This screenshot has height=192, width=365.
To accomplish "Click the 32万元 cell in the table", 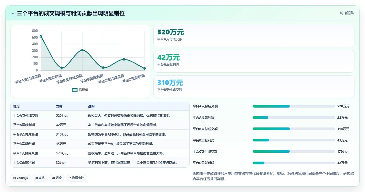I will click(61, 163).
